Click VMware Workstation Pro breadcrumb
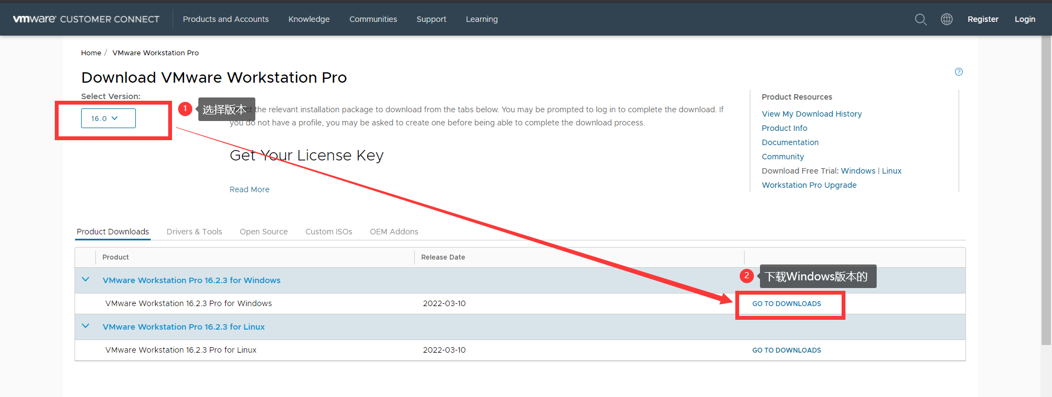1052x397 pixels. click(x=156, y=53)
